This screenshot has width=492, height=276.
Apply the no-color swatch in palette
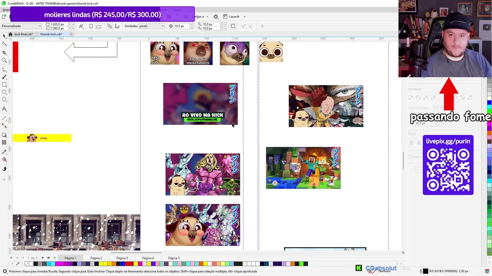click(27, 264)
